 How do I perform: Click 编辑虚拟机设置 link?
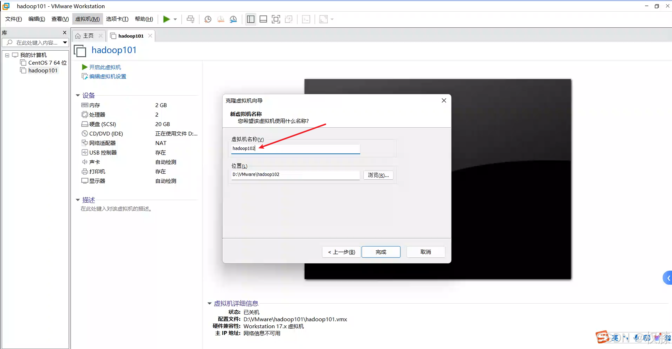coord(104,77)
